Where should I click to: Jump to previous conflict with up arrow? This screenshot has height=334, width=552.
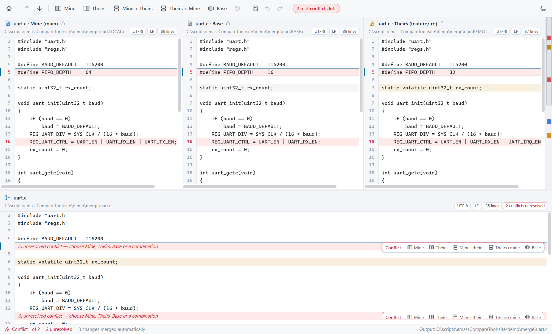tap(27, 8)
